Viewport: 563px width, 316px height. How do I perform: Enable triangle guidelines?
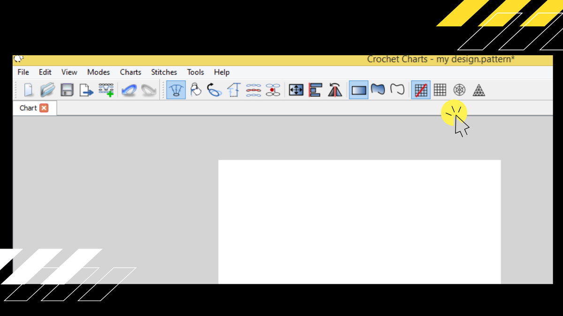point(478,90)
